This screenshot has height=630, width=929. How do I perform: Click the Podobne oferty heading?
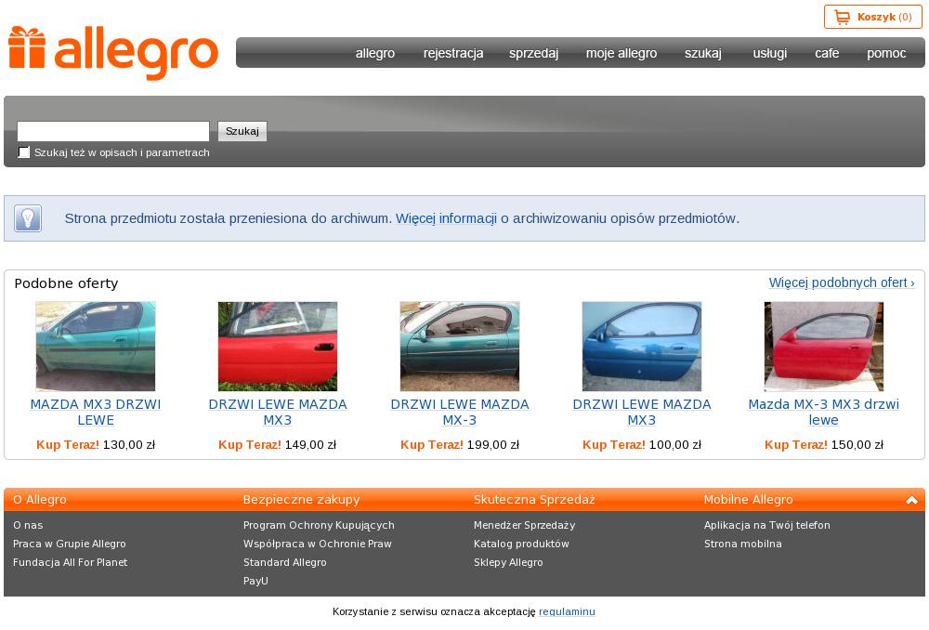click(66, 283)
